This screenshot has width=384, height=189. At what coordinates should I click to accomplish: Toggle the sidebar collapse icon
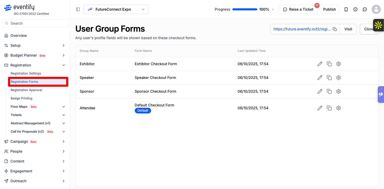click(x=78, y=9)
